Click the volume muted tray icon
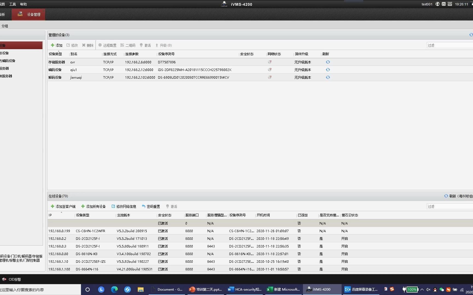This screenshot has height=295, width=473. 428,290
